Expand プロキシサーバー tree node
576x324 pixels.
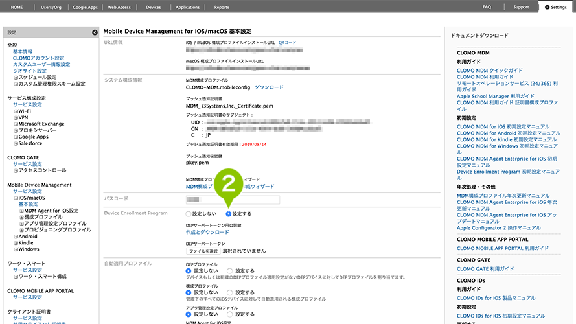tap(16, 130)
